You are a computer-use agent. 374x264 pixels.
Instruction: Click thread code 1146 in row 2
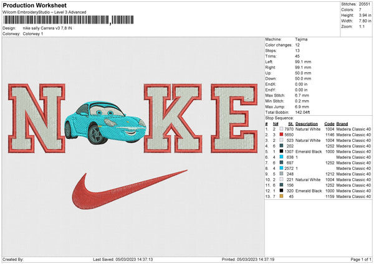330,135
